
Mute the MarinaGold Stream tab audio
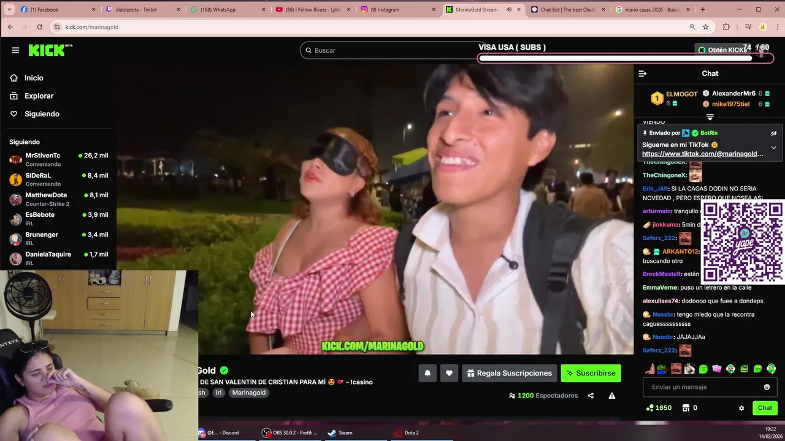508,10
